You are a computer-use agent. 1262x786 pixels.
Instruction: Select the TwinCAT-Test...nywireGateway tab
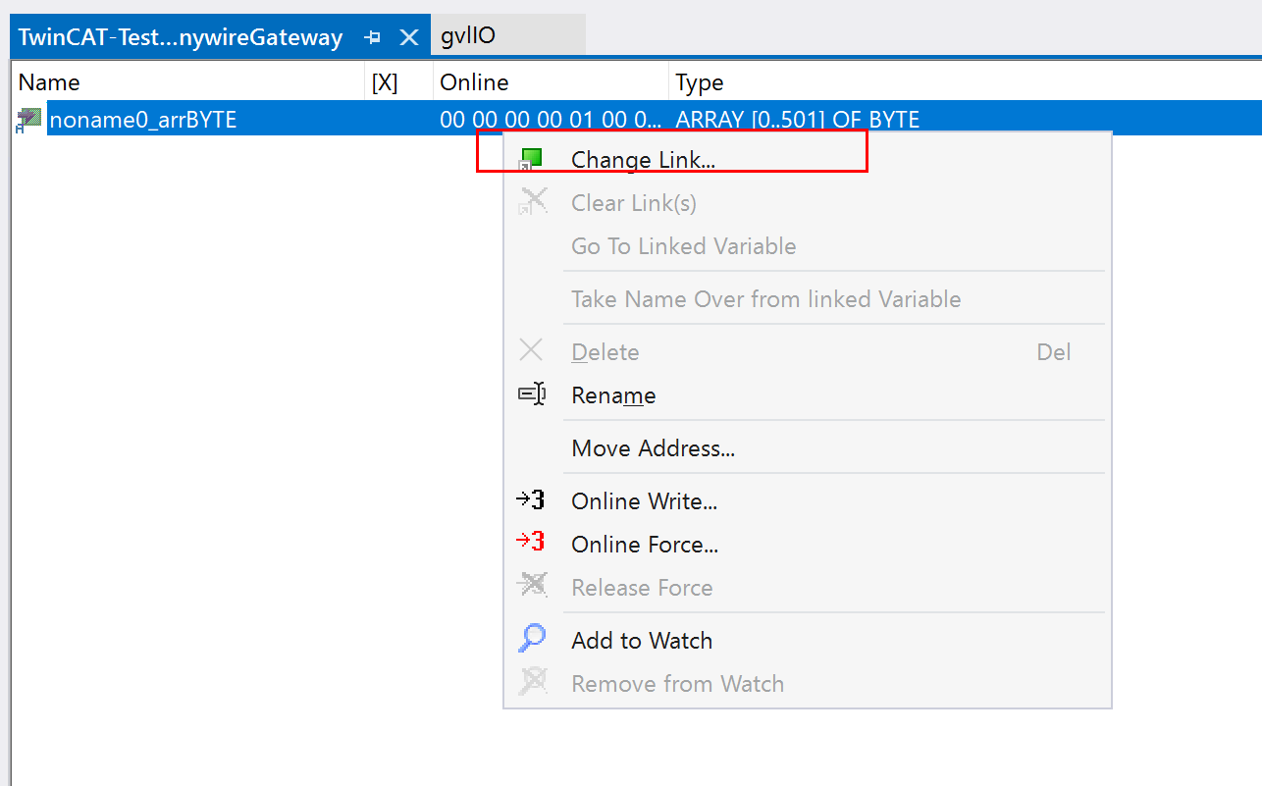point(181,38)
